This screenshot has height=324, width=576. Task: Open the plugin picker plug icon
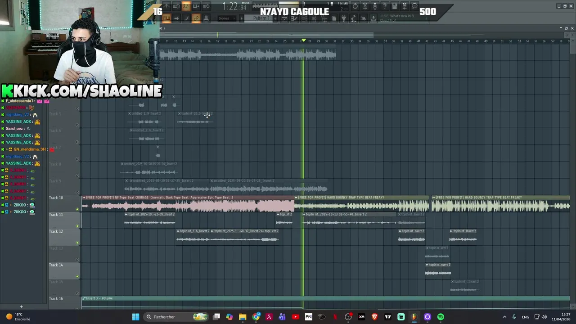pos(344,18)
